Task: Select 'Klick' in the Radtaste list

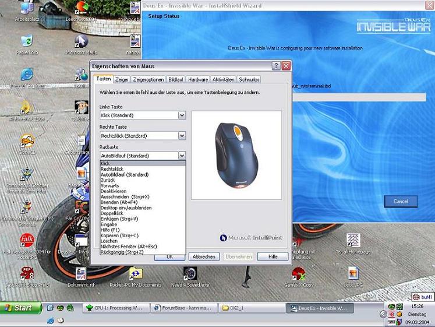Action: [143, 163]
